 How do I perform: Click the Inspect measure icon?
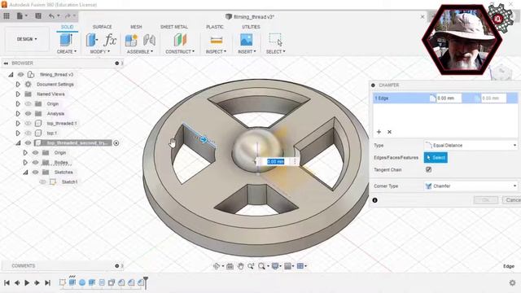pyautogui.click(x=217, y=40)
